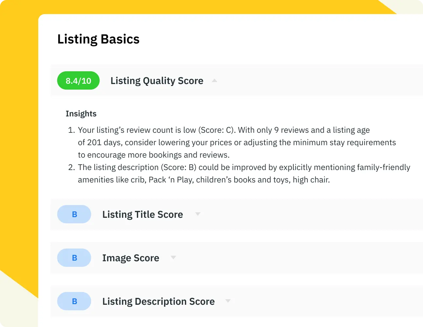Select the Listing Title Score header text

point(142,214)
